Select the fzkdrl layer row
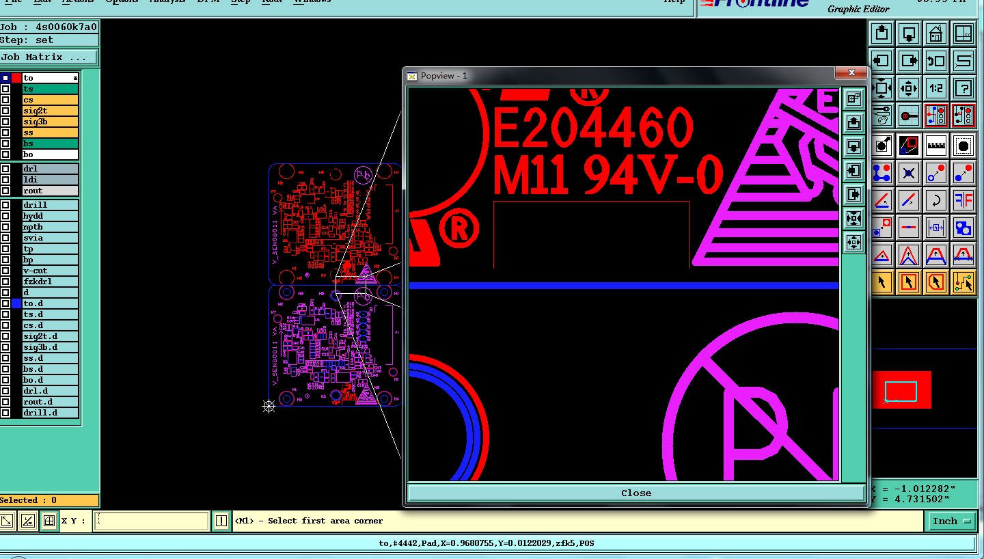984x559 pixels. tap(50, 282)
